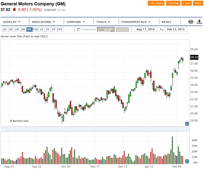This screenshot has height=169, width=204.
Task: Click the 29.00 price axis label
Action: tap(194, 120)
